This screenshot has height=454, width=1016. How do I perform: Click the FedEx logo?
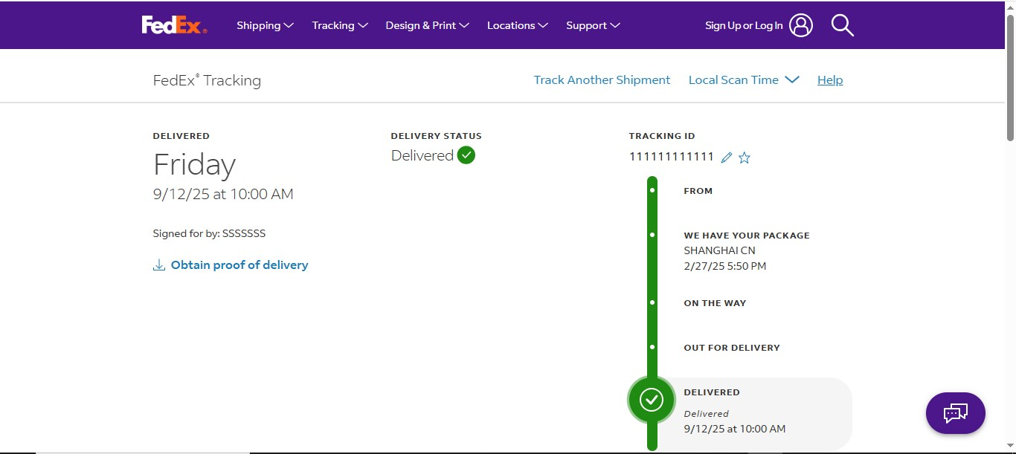[x=173, y=25]
